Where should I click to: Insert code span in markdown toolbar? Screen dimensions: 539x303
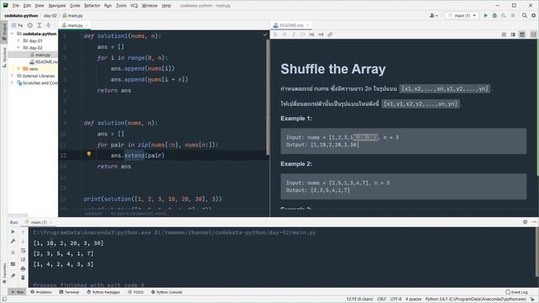click(302, 35)
